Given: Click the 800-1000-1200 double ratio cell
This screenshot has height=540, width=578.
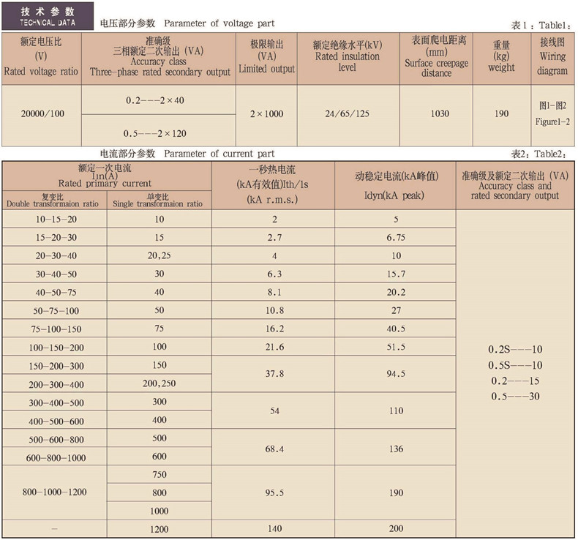Looking at the screenshot, I should point(56,492).
